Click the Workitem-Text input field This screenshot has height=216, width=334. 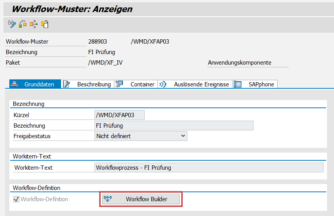tap(209, 168)
